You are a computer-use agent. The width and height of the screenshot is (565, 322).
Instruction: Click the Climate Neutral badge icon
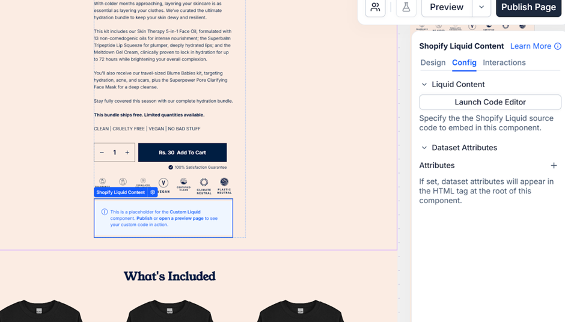click(204, 186)
